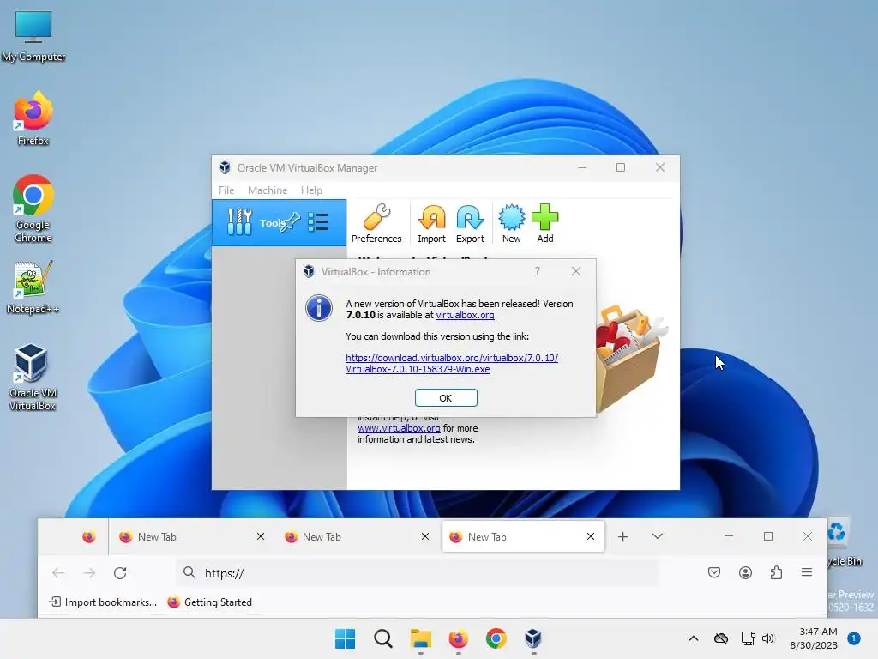Reload the page in Firefox
The width and height of the screenshot is (878, 659).
coord(120,572)
